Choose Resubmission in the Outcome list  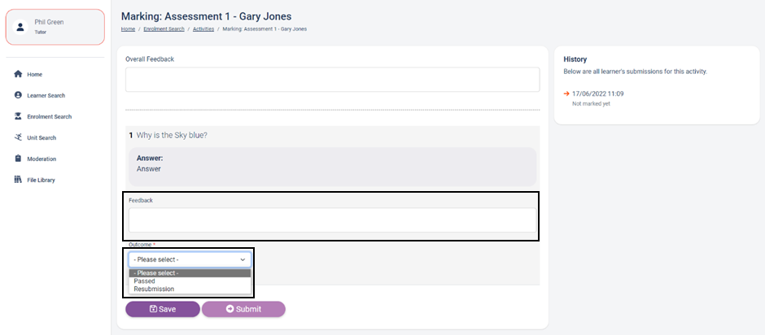point(154,289)
